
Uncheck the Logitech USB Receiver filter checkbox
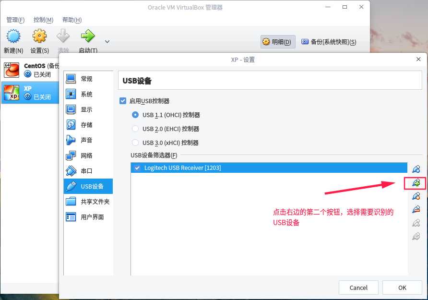(x=137, y=168)
